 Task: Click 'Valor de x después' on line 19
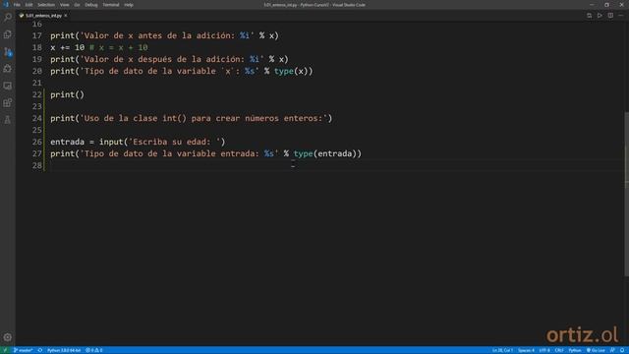(x=128, y=59)
